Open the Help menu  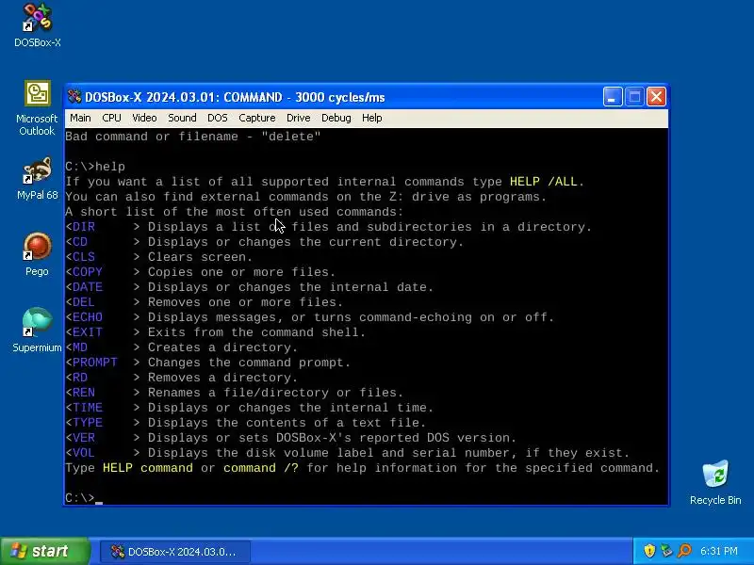pyautogui.click(x=371, y=118)
